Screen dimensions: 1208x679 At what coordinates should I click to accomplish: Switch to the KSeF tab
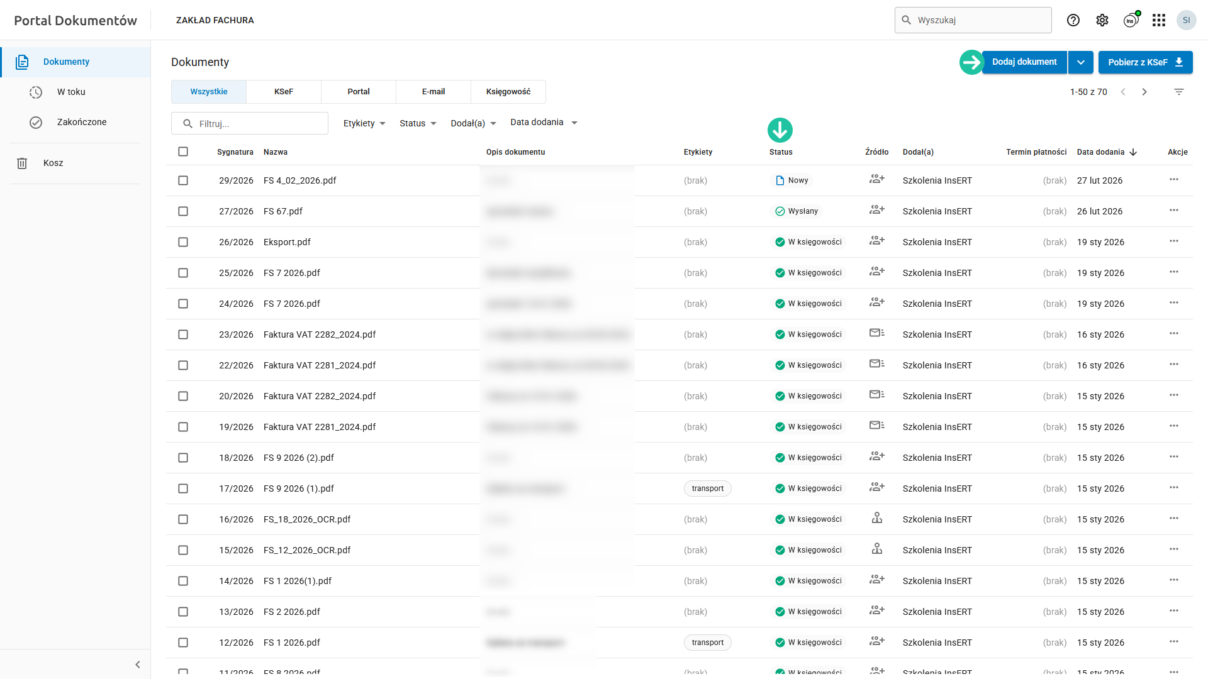coord(284,92)
